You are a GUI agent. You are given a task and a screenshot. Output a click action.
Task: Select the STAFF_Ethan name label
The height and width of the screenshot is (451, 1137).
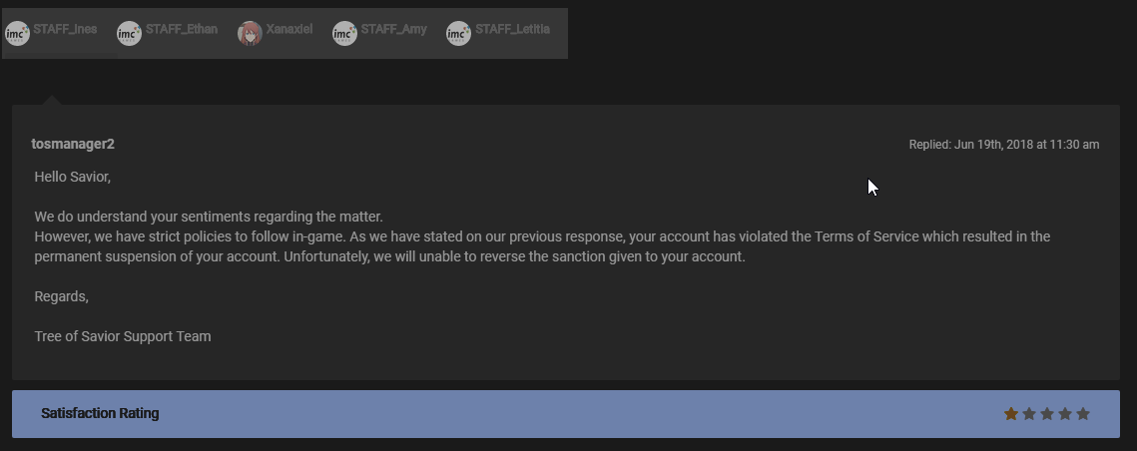pyautogui.click(x=181, y=29)
